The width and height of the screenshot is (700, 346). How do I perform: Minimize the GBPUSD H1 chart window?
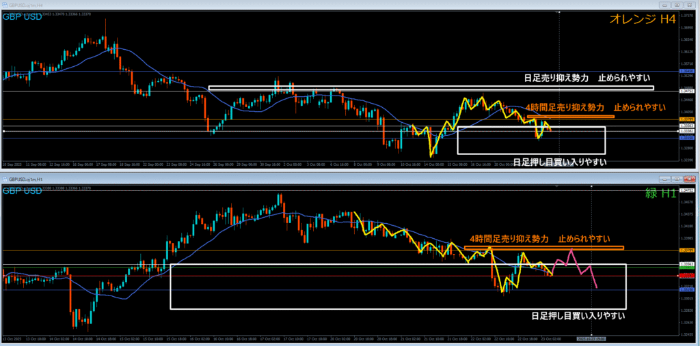pos(666,179)
